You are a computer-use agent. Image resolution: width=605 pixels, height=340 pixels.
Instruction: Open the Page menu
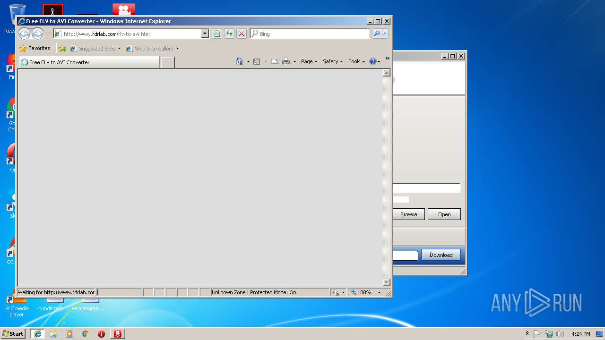(309, 61)
